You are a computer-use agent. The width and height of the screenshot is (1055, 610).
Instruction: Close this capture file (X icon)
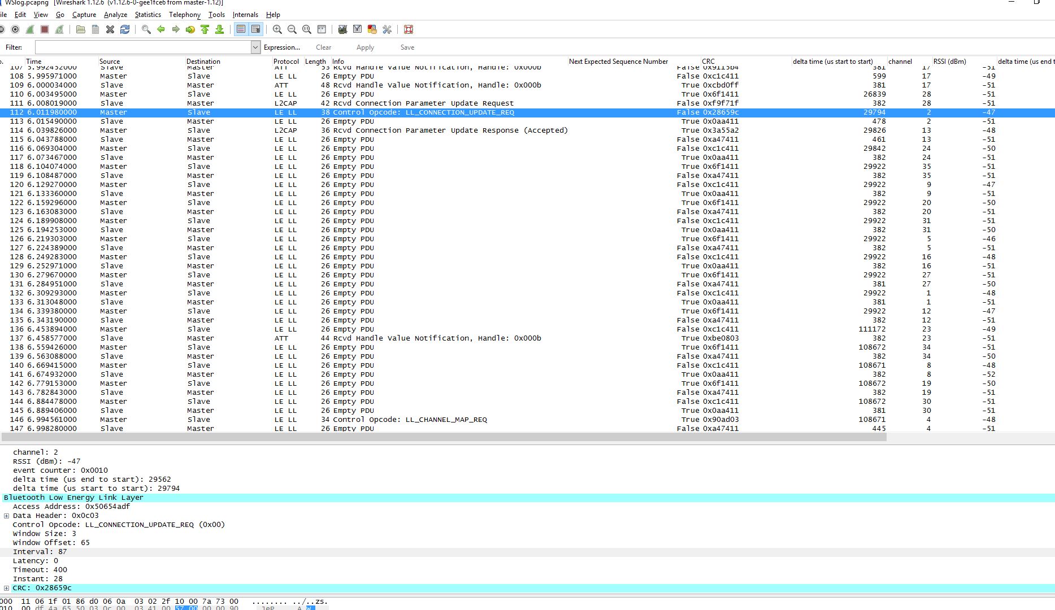coord(110,29)
